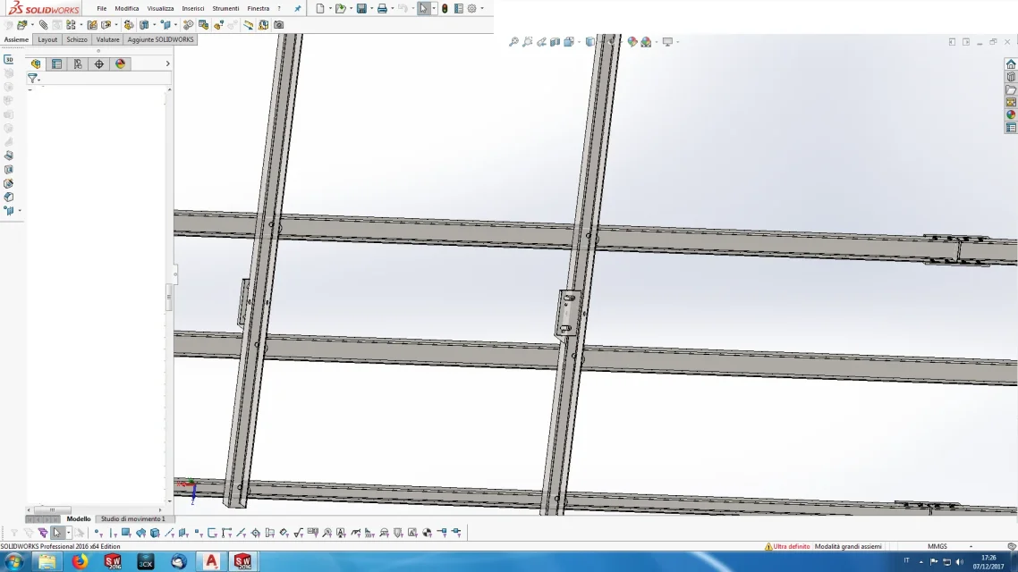The width and height of the screenshot is (1018, 572).
Task: Open the Strumenti menu
Action: point(225,8)
